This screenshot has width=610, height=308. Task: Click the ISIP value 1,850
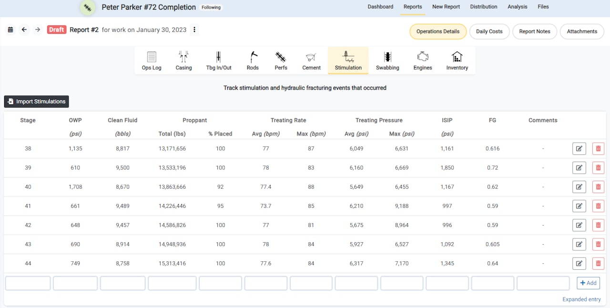[x=447, y=168]
